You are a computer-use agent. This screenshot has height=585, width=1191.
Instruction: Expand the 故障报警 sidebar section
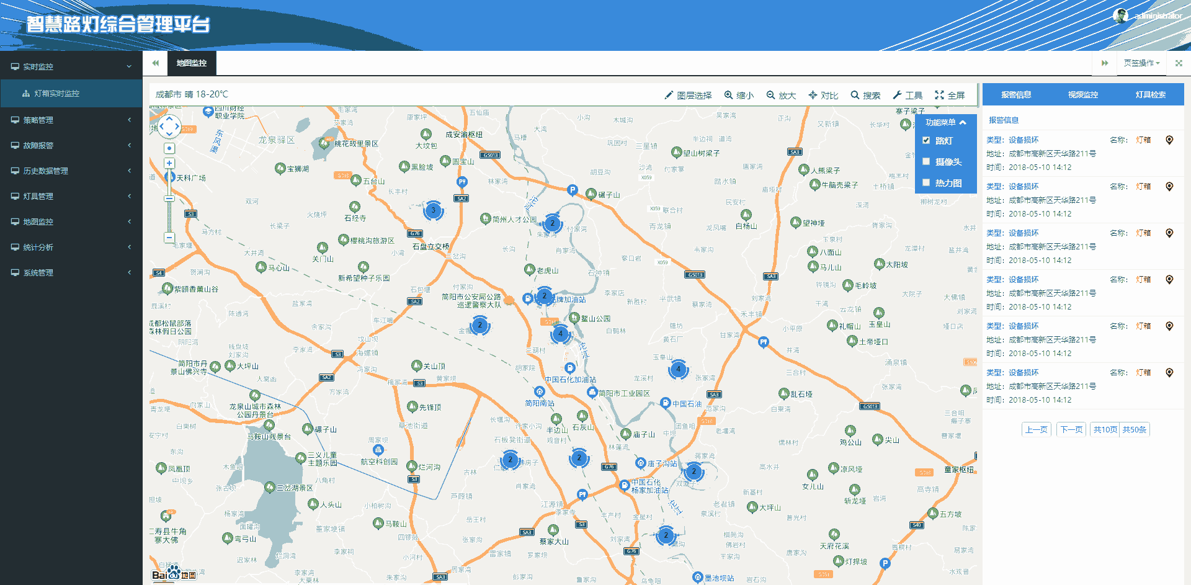tap(71, 145)
